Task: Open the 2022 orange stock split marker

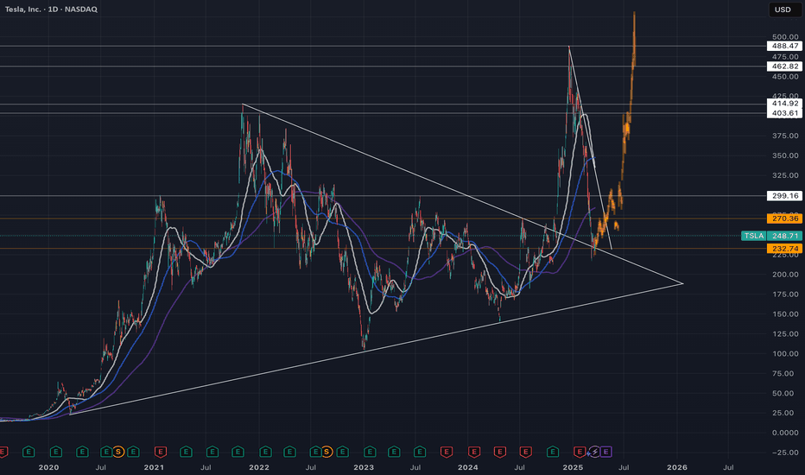Action: 326,452
